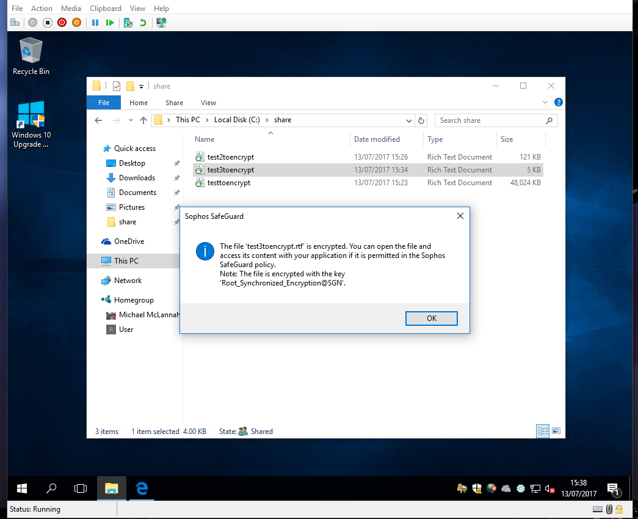Select Homegroup in the navigation pane
This screenshot has height=519, width=638.
click(134, 300)
